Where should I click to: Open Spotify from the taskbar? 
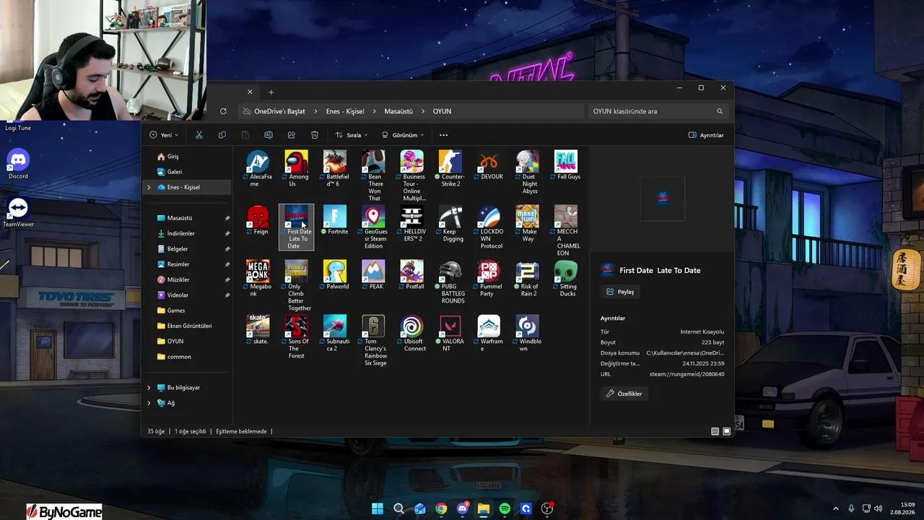505,508
